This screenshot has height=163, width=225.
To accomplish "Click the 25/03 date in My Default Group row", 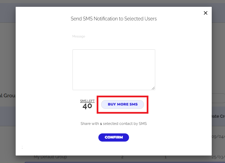I will 218,157.
